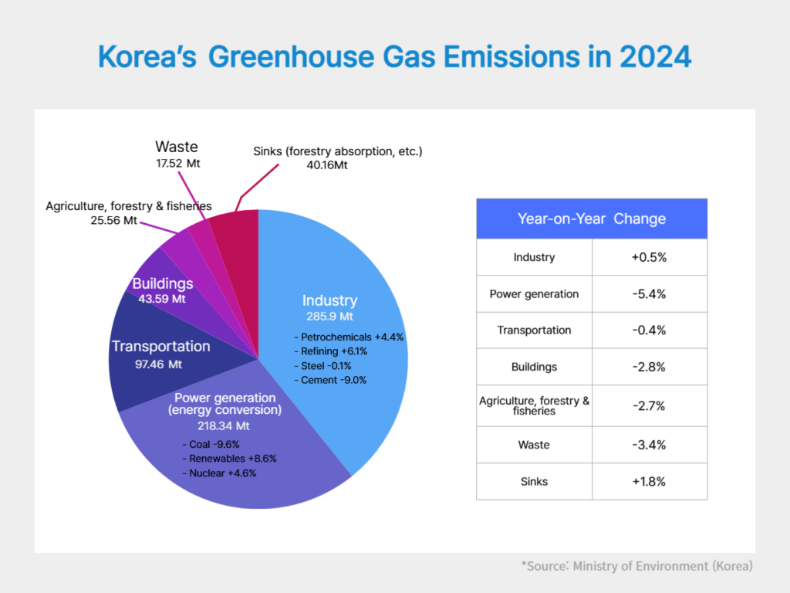Click the Ministry of Environment source note
The height and width of the screenshot is (593, 790).
636,566
